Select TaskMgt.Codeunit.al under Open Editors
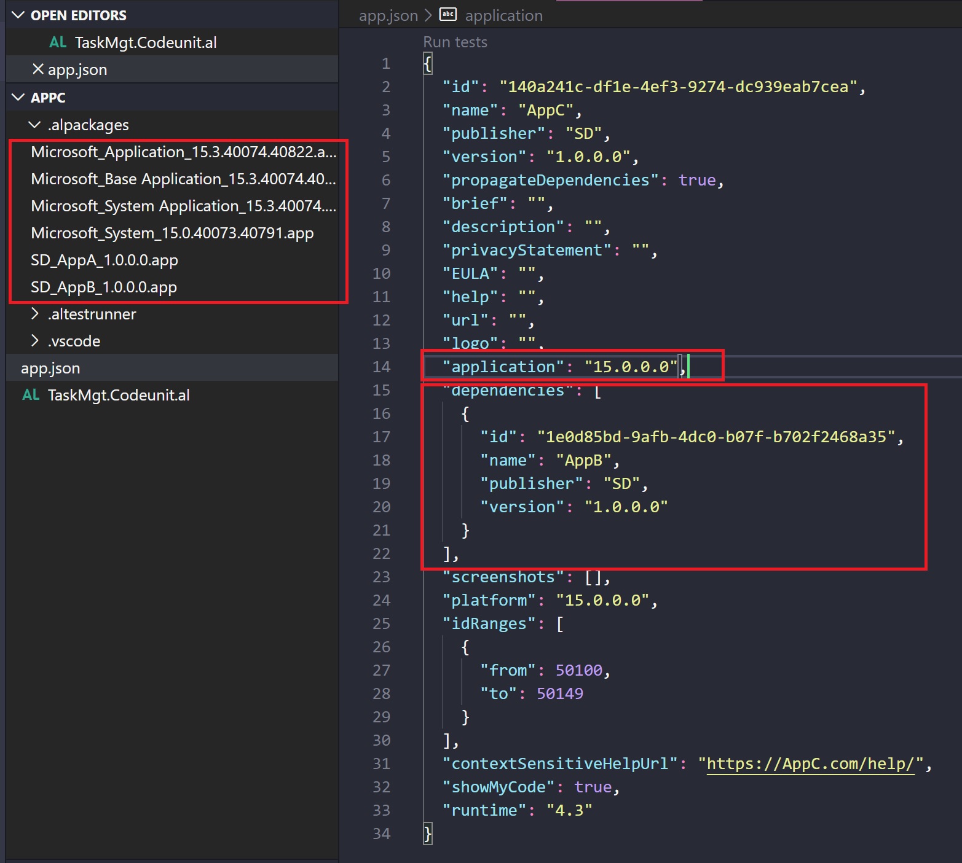Image resolution: width=962 pixels, height=863 pixels. tap(146, 42)
